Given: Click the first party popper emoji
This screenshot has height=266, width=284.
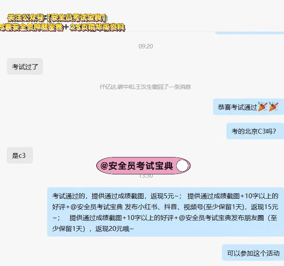Looking at the screenshot, I should pos(262,107).
